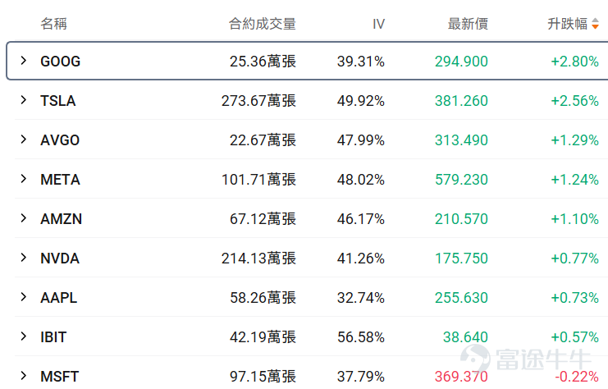This screenshot has width=608, height=389.
Task: Click AVGO IV value 47.99%
Action: point(360,140)
